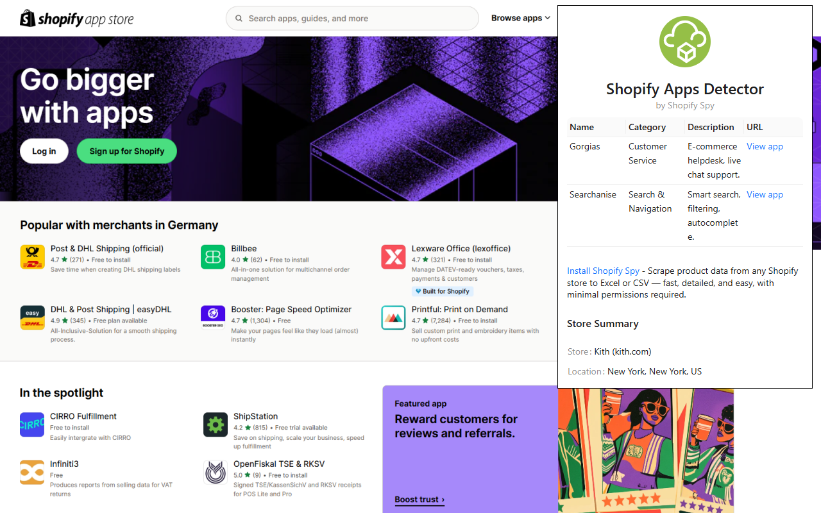Click the OpenFiskal TSE & RKSV icon
This screenshot has height=513, width=821.
215,472
